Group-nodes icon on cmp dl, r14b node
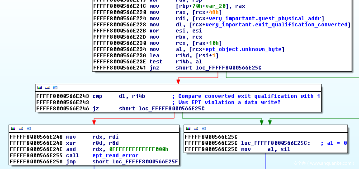This screenshot has height=169, width=359. pyautogui.click(x=55, y=88)
